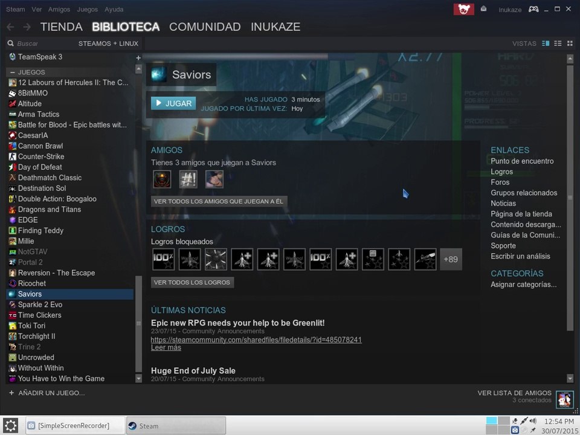Open the steamcommunity sharedfiles link
This screenshot has width=580, height=435.
pyautogui.click(x=256, y=340)
